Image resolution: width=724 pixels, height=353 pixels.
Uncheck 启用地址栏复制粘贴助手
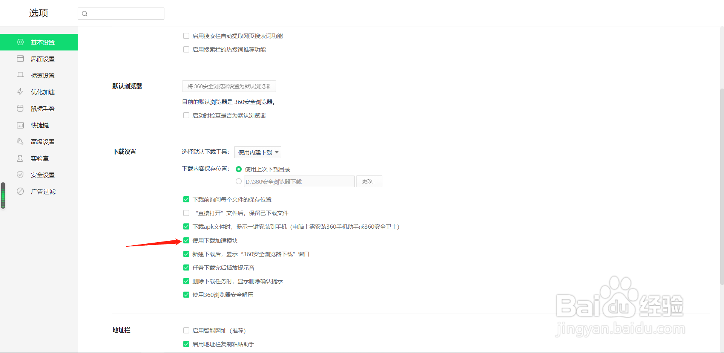click(x=186, y=344)
